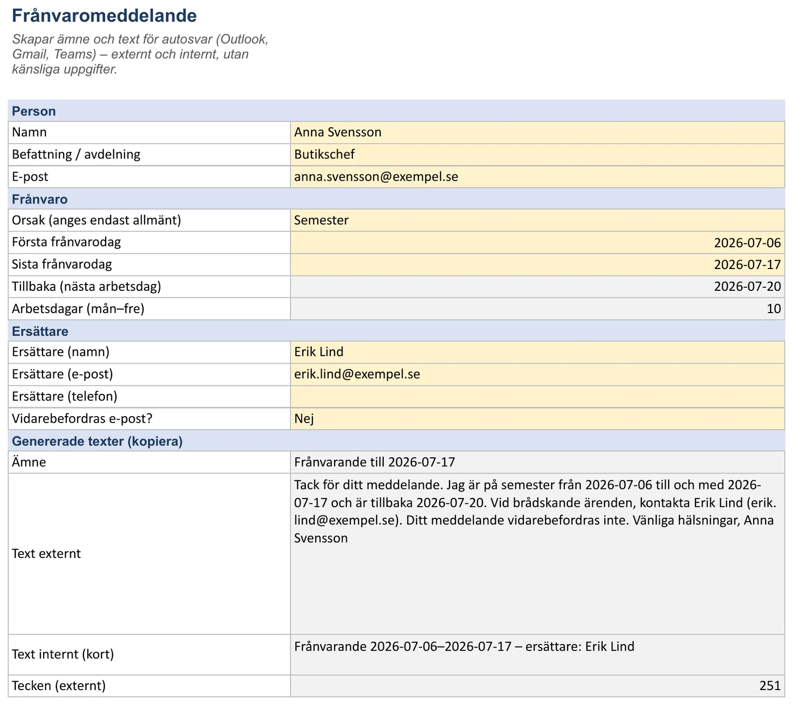Screen dimensions: 793x705
Task: Select the external text starting Tack för ditt meddelande
Action: (x=537, y=554)
